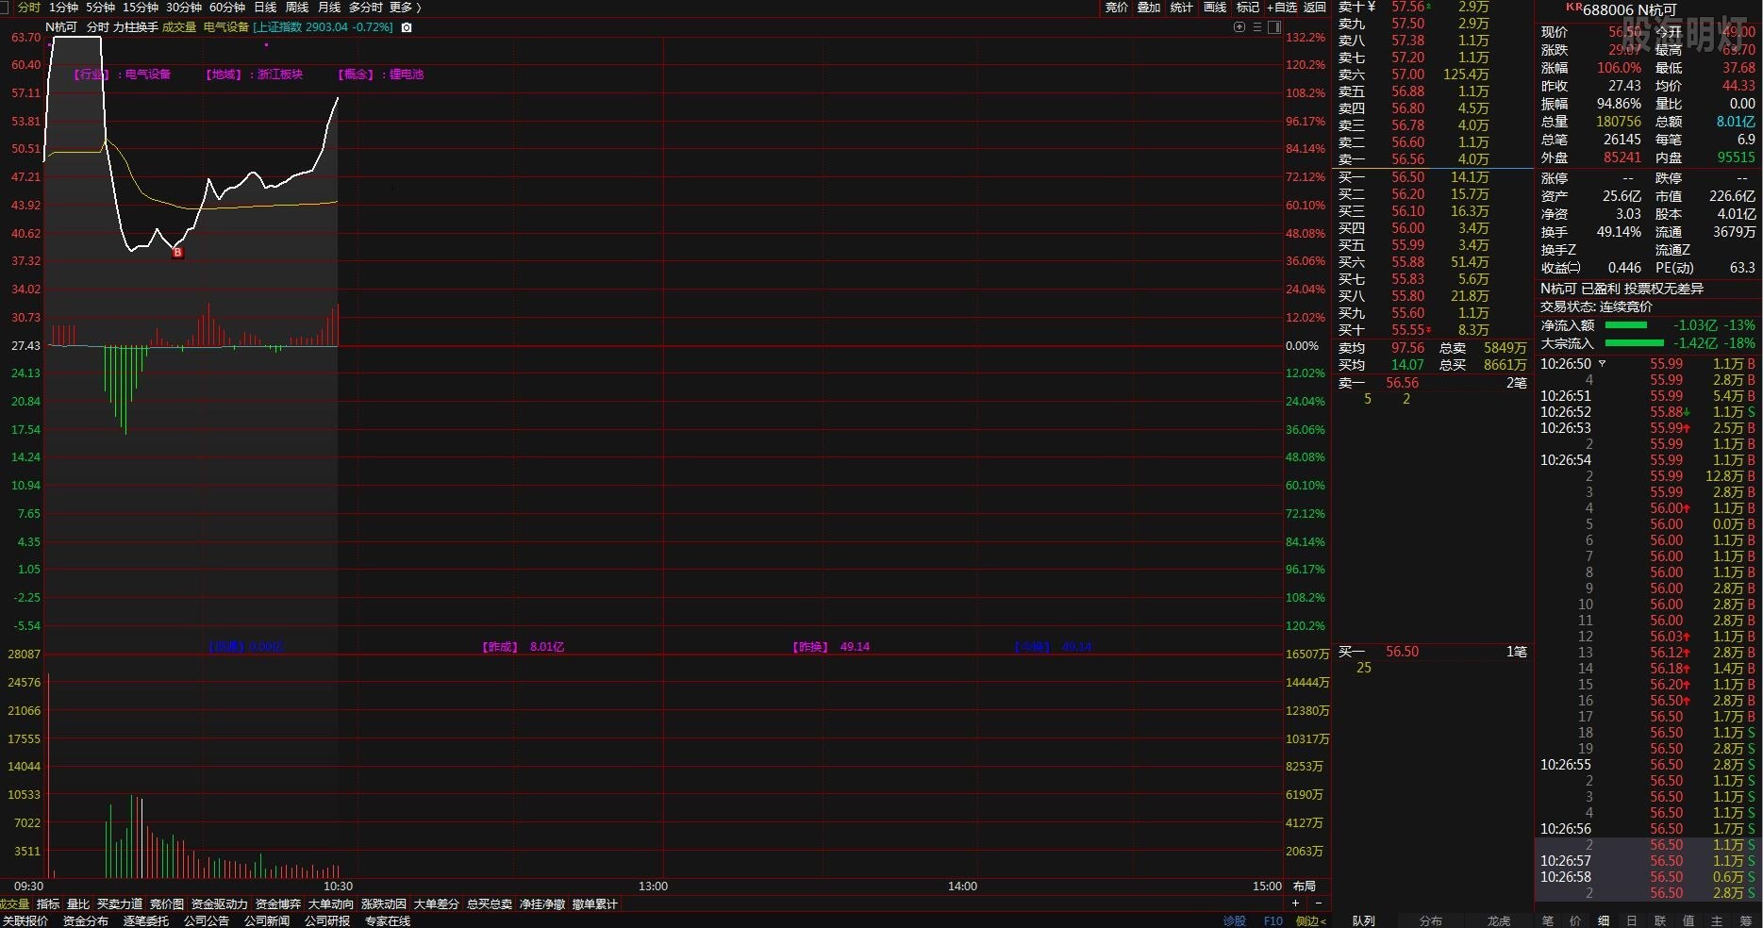Click the circled up-arrow icon at chart top-right
This screenshot has width=1763, height=928.
click(1239, 27)
